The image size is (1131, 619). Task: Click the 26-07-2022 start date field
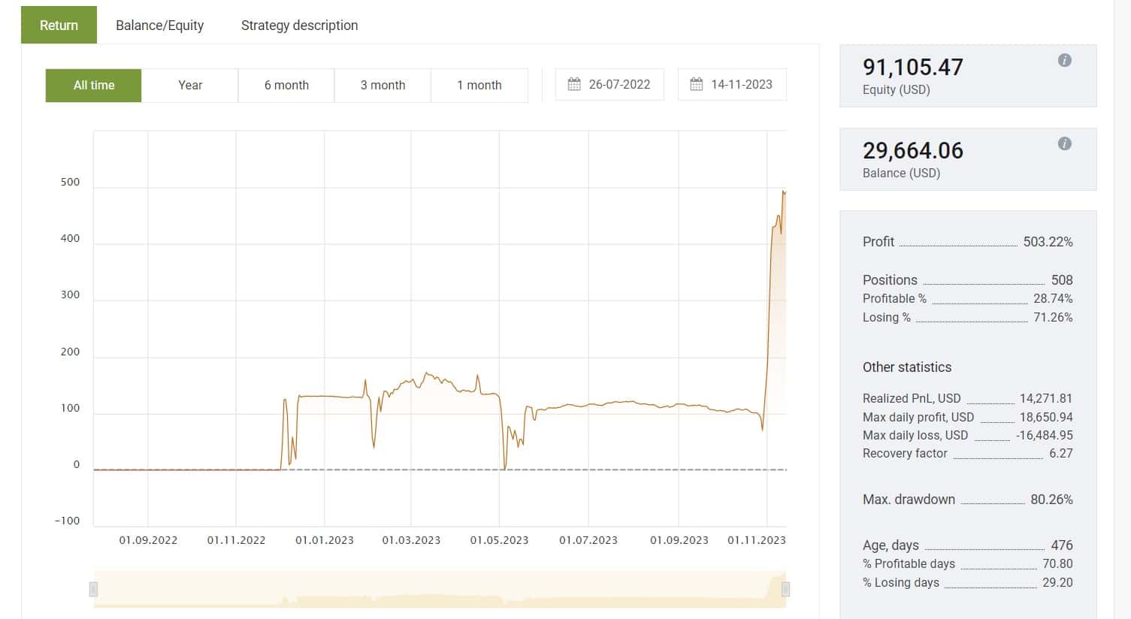coord(609,84)
